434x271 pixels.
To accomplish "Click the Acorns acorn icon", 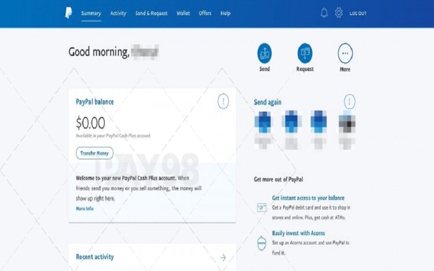I will coord(261,243).
